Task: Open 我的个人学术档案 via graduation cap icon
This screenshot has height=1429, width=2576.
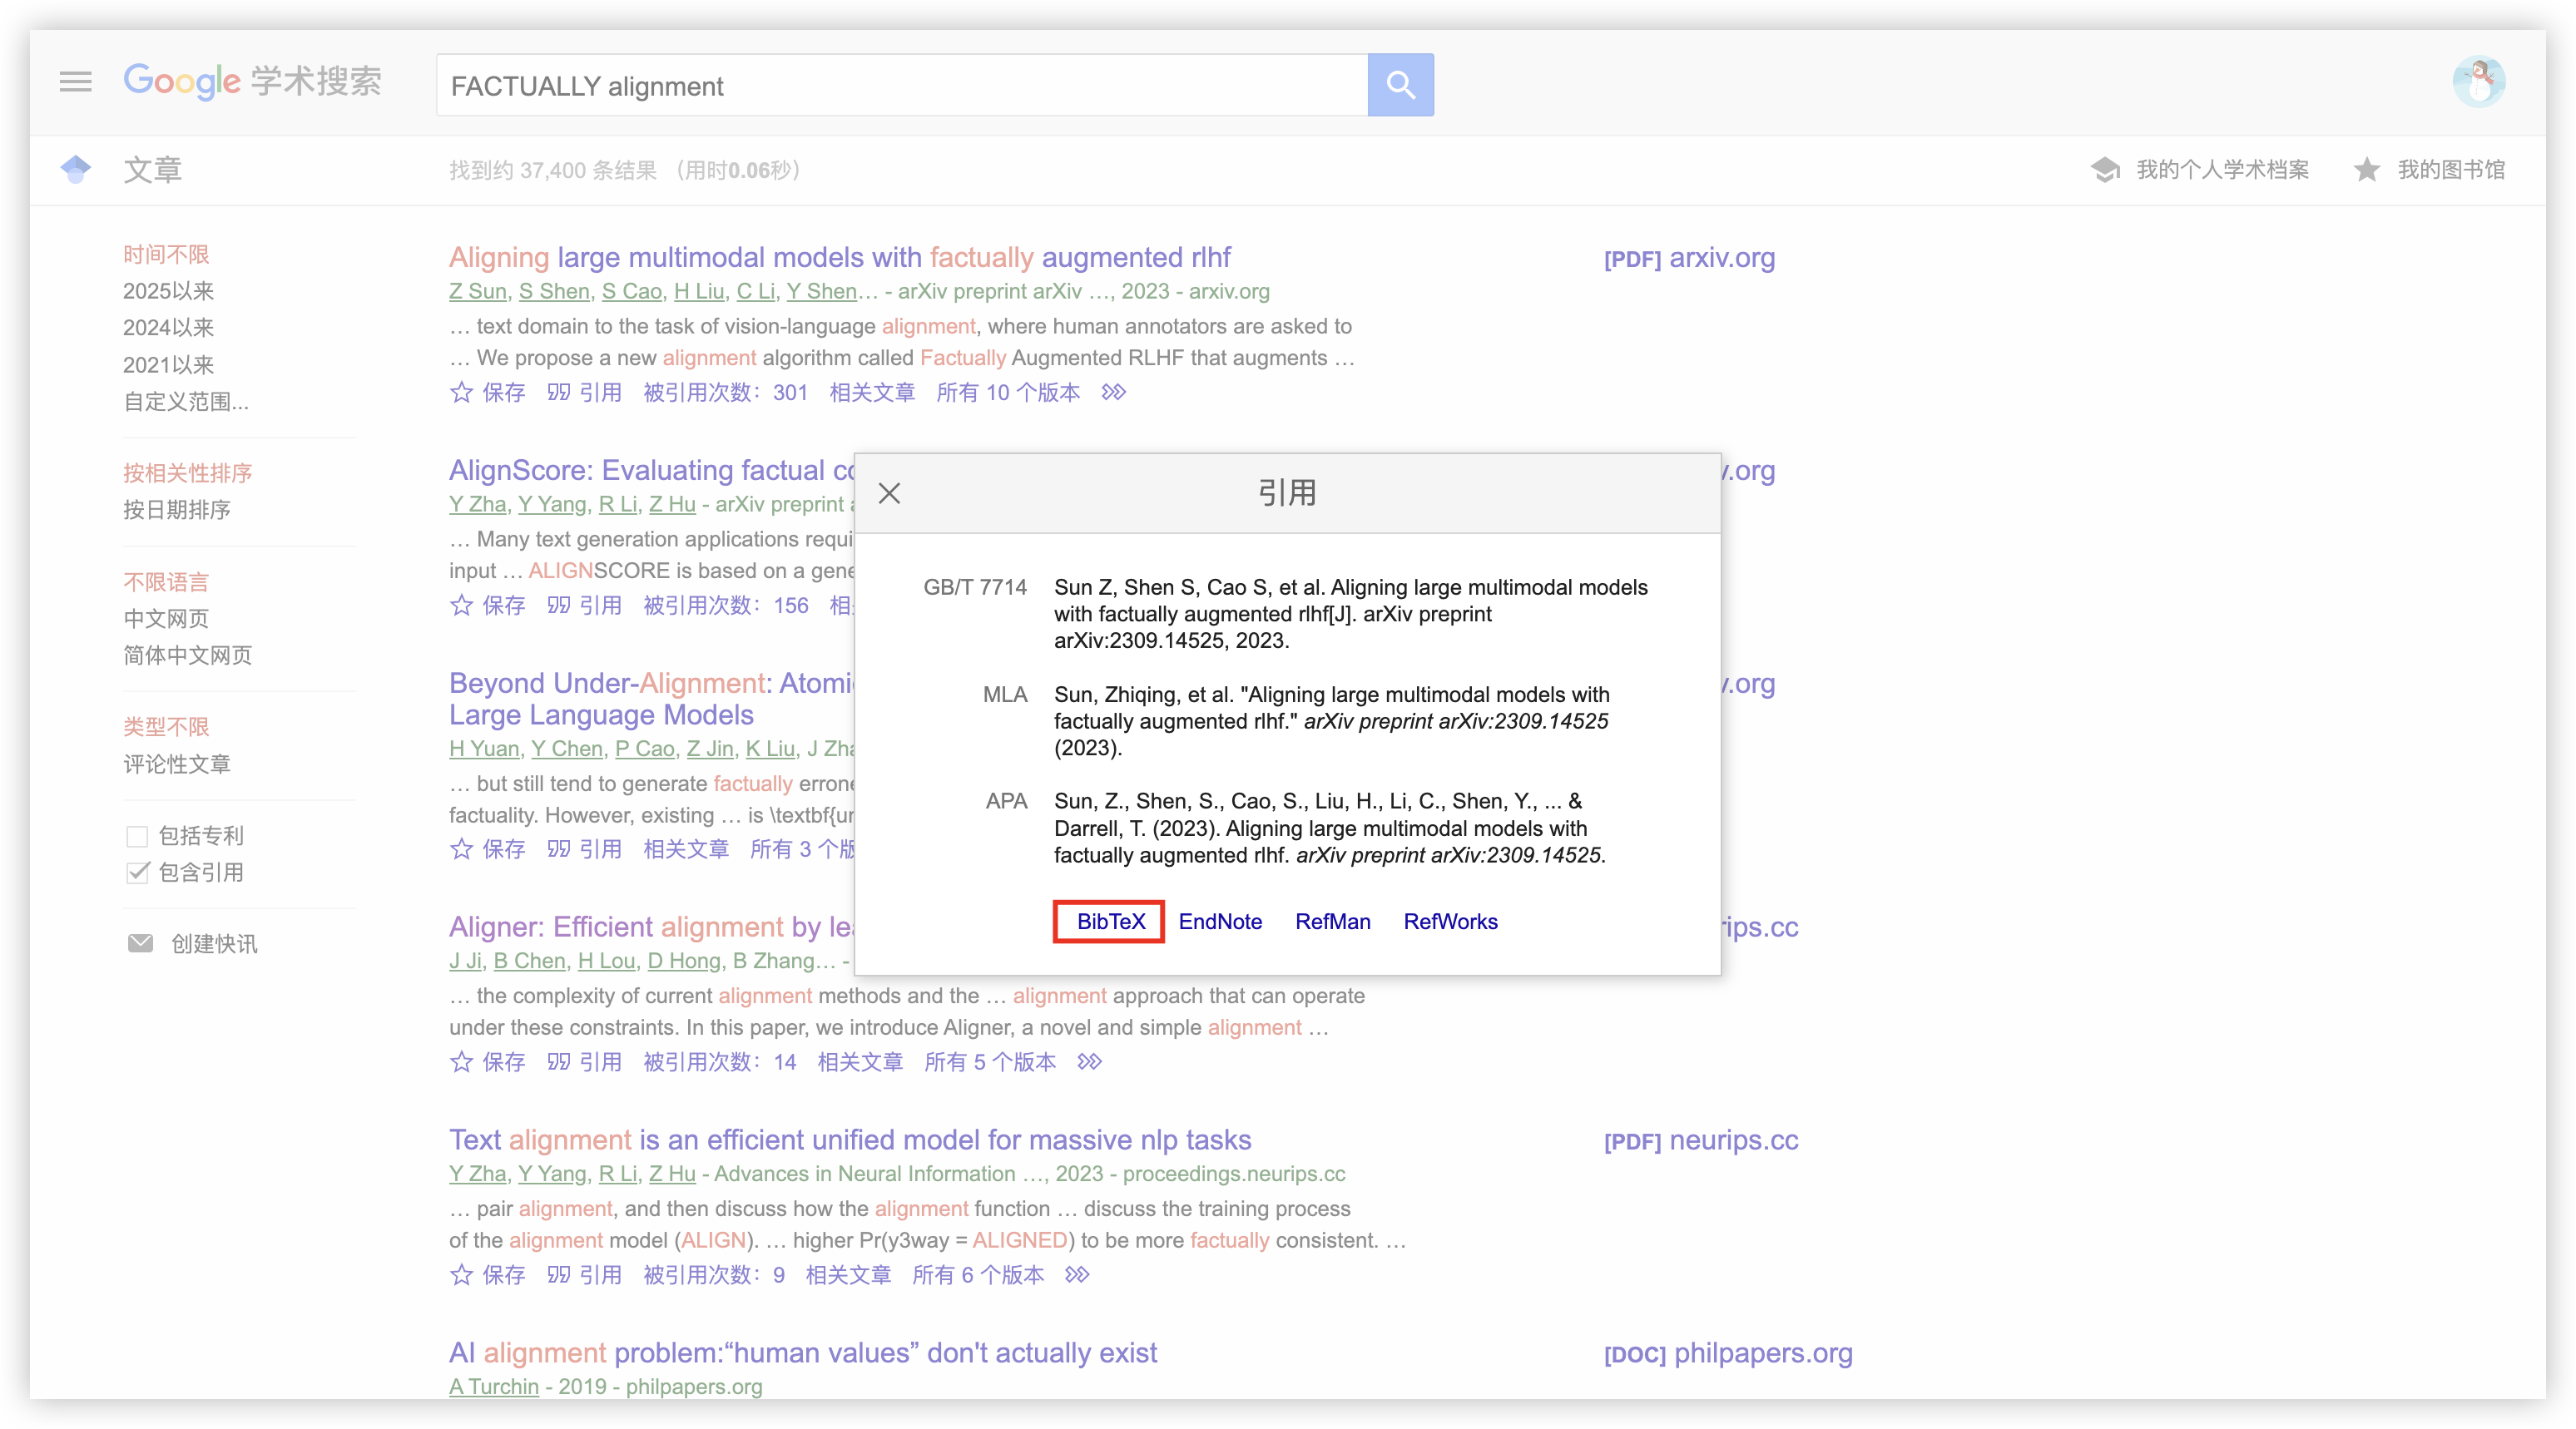Action: 2107,170
